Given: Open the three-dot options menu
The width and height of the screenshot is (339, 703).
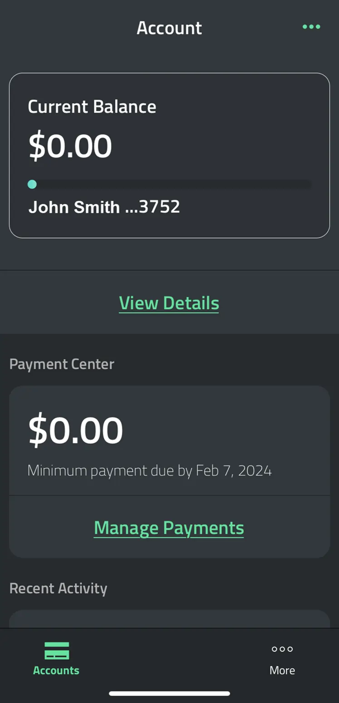Looking at the screenshot, I should pyautogui.click(x=311, y=27).
